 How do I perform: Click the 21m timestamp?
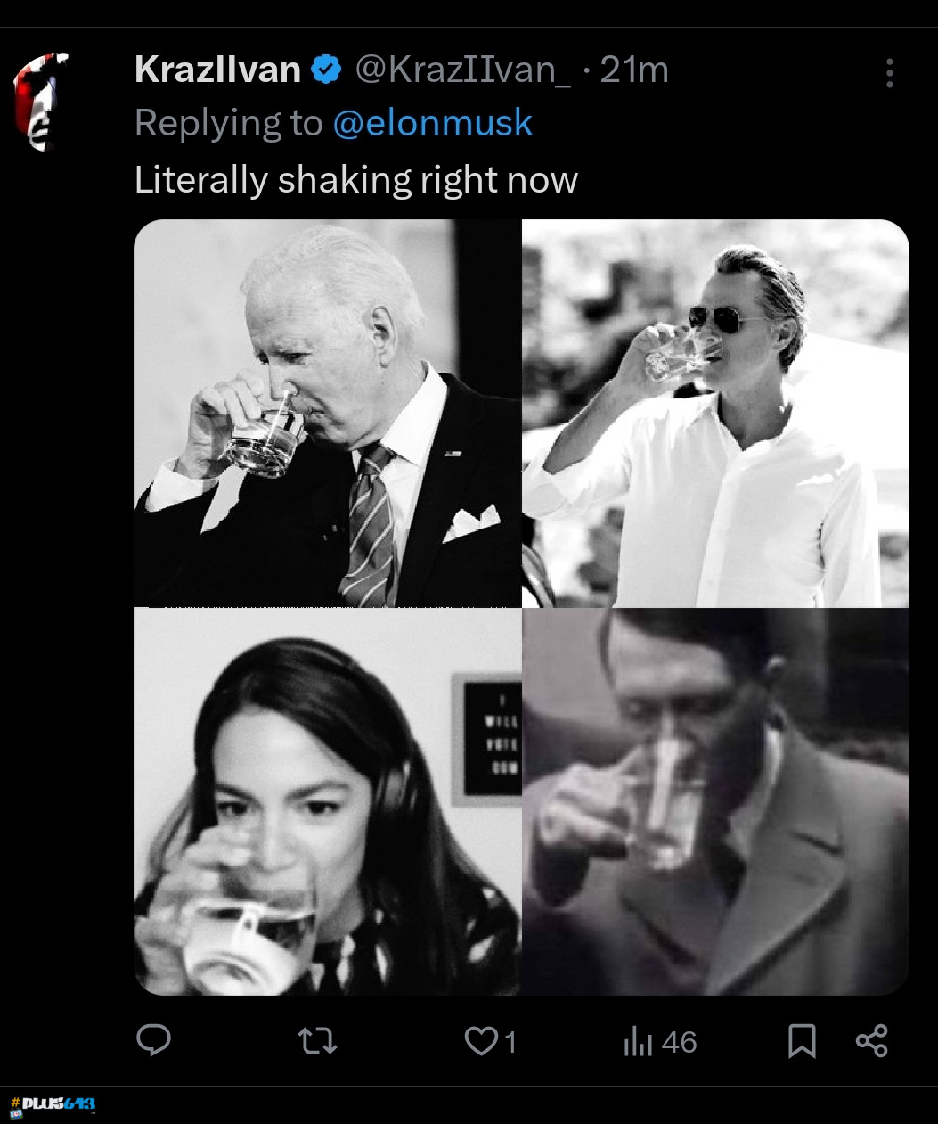(x=633, y=70)
